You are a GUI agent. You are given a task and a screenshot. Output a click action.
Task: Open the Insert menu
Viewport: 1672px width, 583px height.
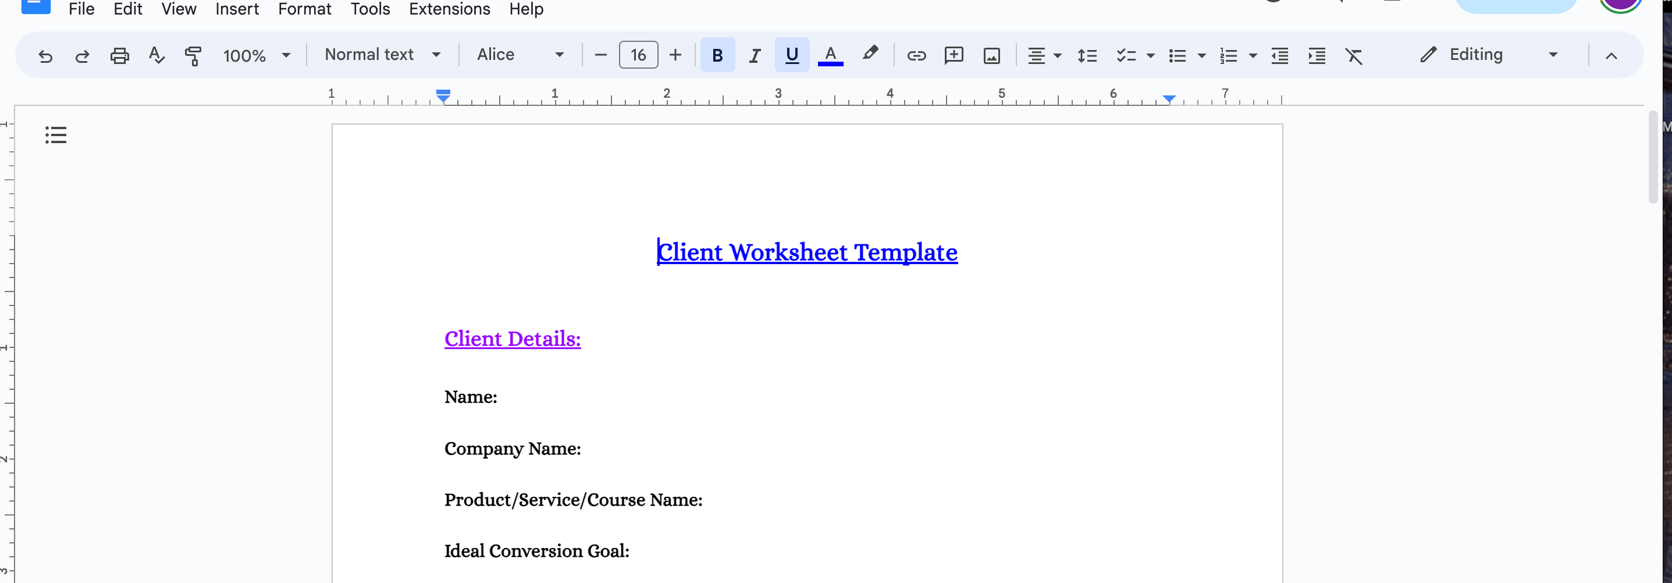click(x=237, y=9)
